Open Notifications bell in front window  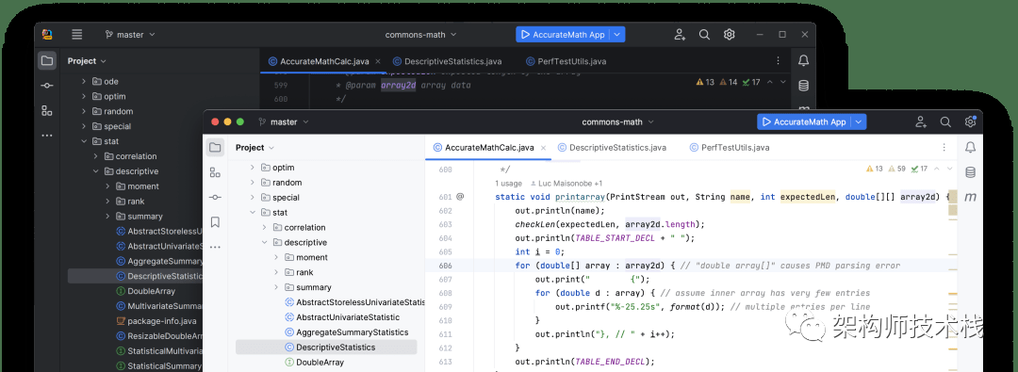(x=970, y=147)
